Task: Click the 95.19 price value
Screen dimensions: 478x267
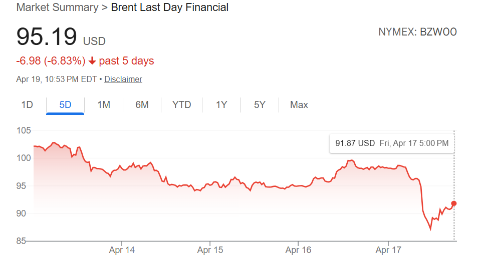Action: 47,37
